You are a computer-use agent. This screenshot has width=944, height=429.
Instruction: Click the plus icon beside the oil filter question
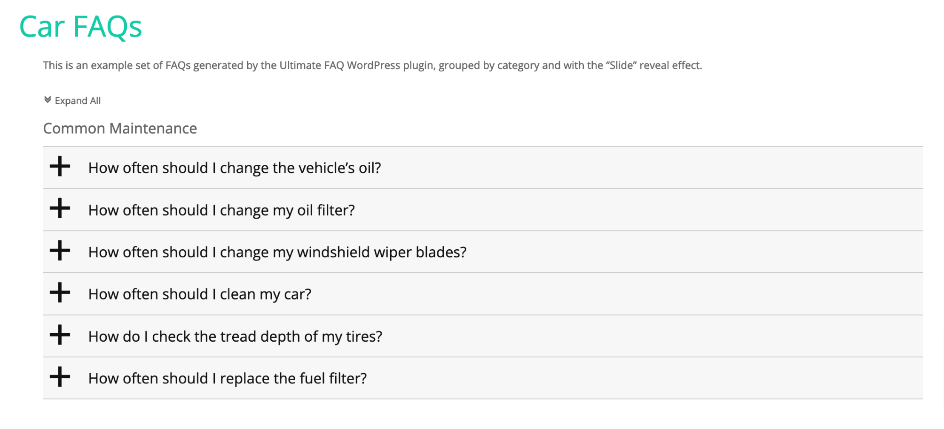tap(60, 210)
